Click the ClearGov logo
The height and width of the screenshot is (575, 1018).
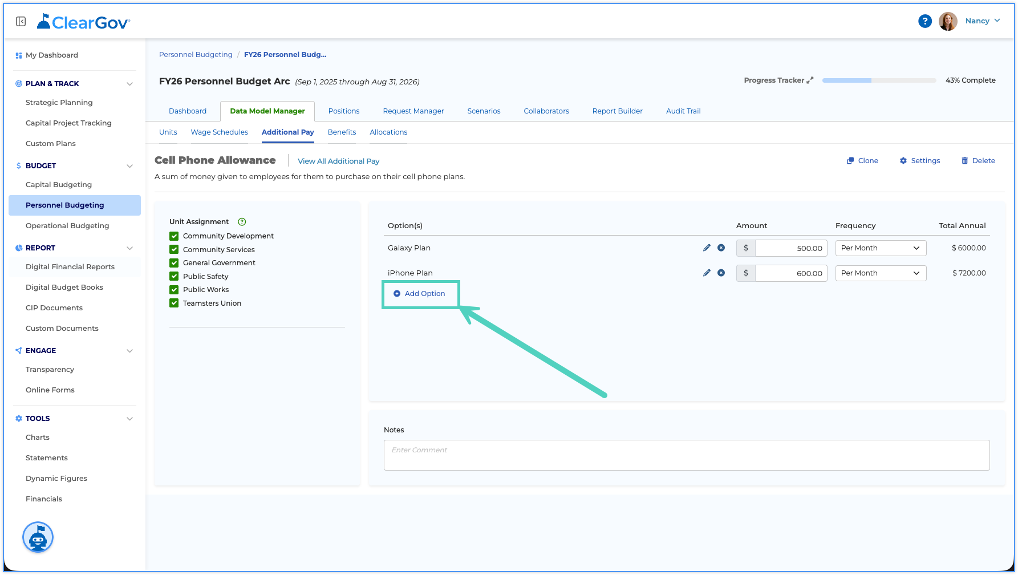tap(83, 22)
